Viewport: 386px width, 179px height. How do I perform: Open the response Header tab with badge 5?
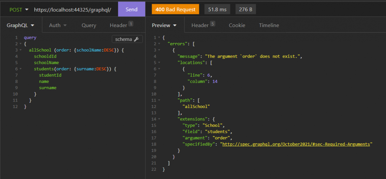(x=203, y=25)
